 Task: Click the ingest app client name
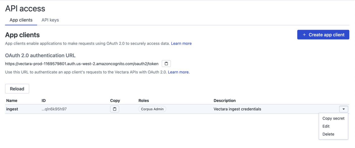tap(12, 109)
